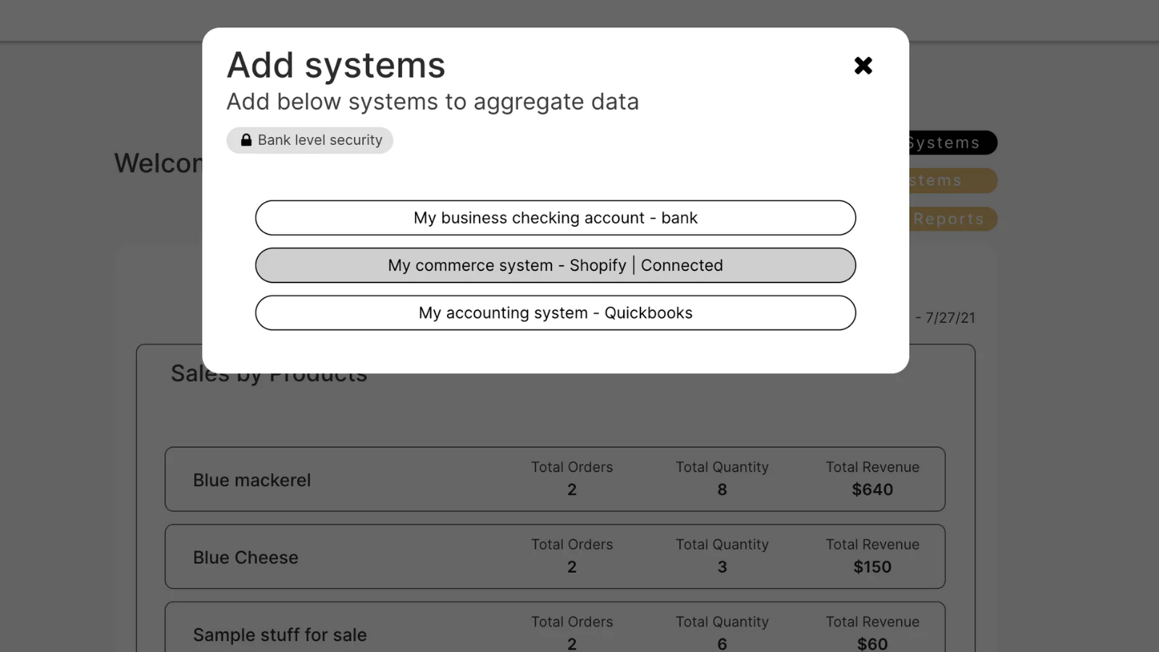Close the Add systems dialog
1159x652 pixels.
[863, 66]
